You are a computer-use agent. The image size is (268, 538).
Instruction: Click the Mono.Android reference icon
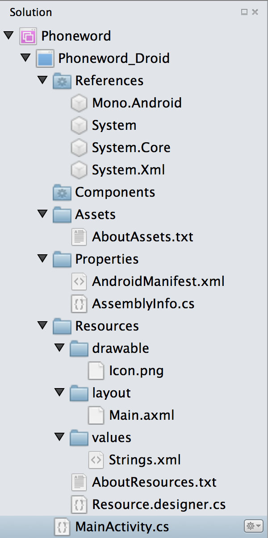pyautogui.click(x=79, y=103)
